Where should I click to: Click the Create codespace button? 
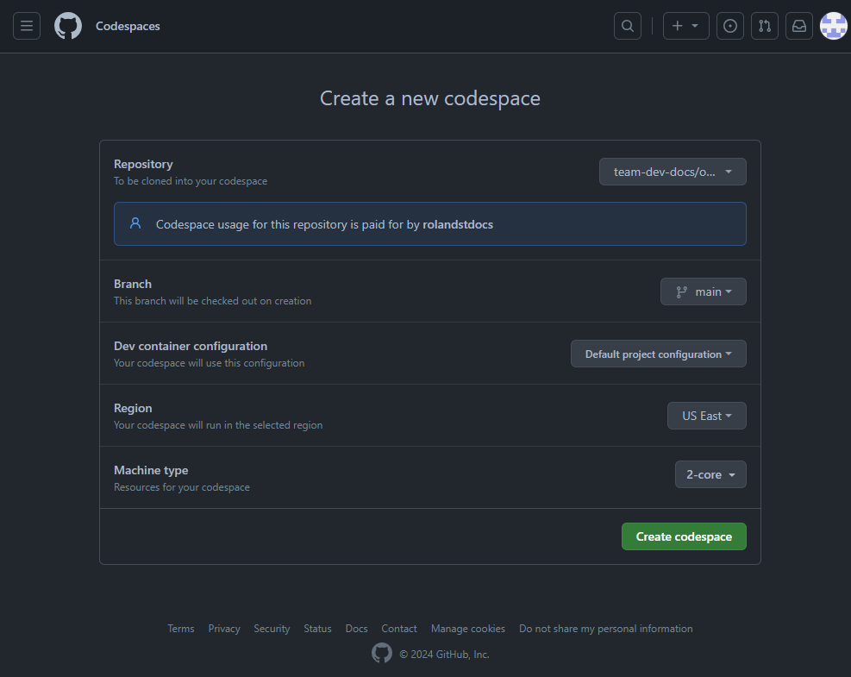click(x=684, y=536)
